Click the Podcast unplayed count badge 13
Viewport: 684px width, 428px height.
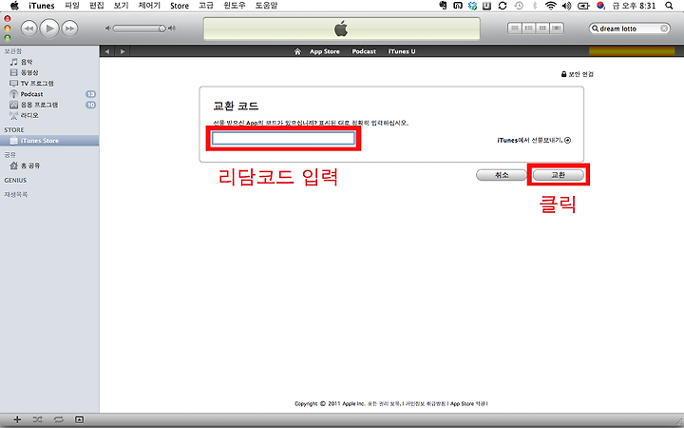pos(91,94)
